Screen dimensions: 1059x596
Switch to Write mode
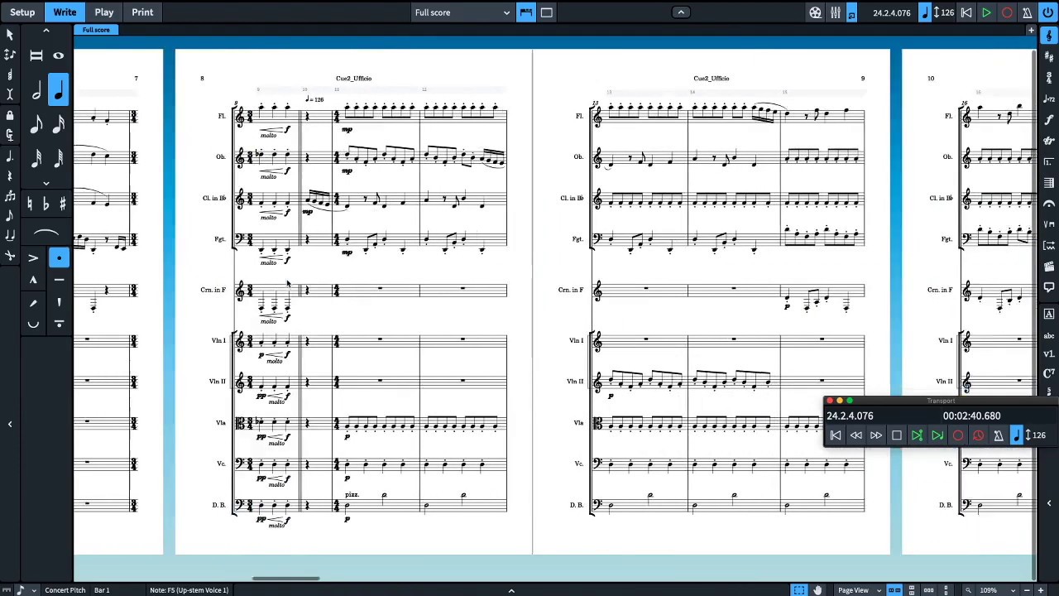pyautogui.click(x=65, y=12)
